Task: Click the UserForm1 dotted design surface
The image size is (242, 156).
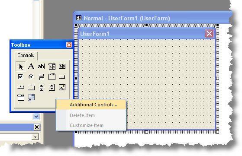Action: point(170,69)
